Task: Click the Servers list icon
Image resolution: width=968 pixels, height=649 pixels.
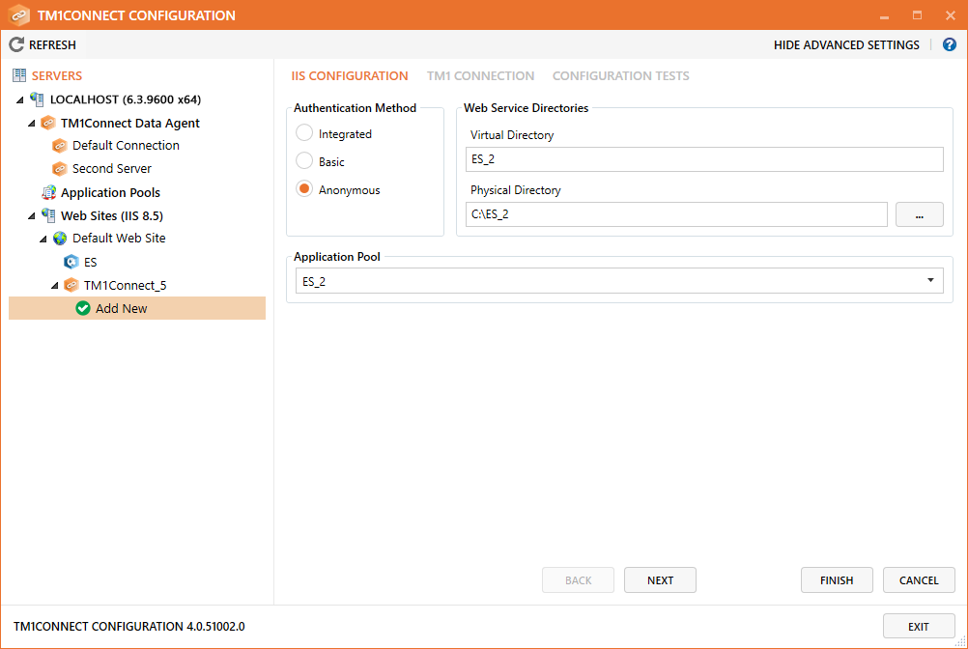Action: (x=19, y=75)
